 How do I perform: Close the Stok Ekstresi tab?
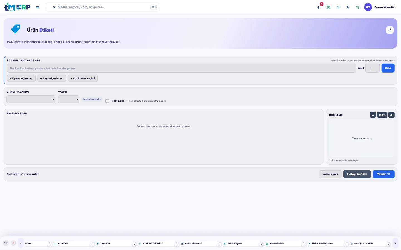coord(219,245)
